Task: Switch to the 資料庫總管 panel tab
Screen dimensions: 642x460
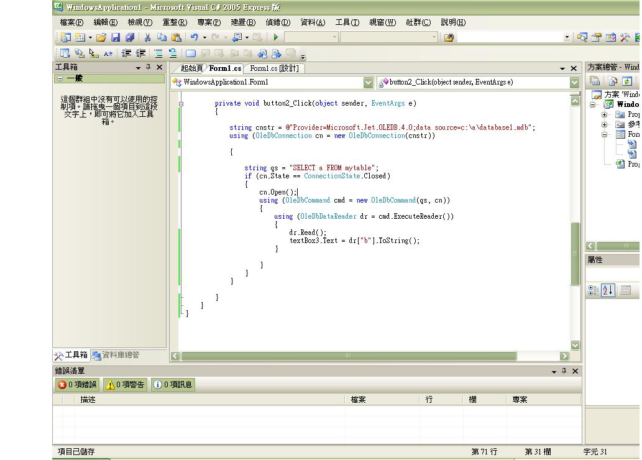Action: [116, 355]
